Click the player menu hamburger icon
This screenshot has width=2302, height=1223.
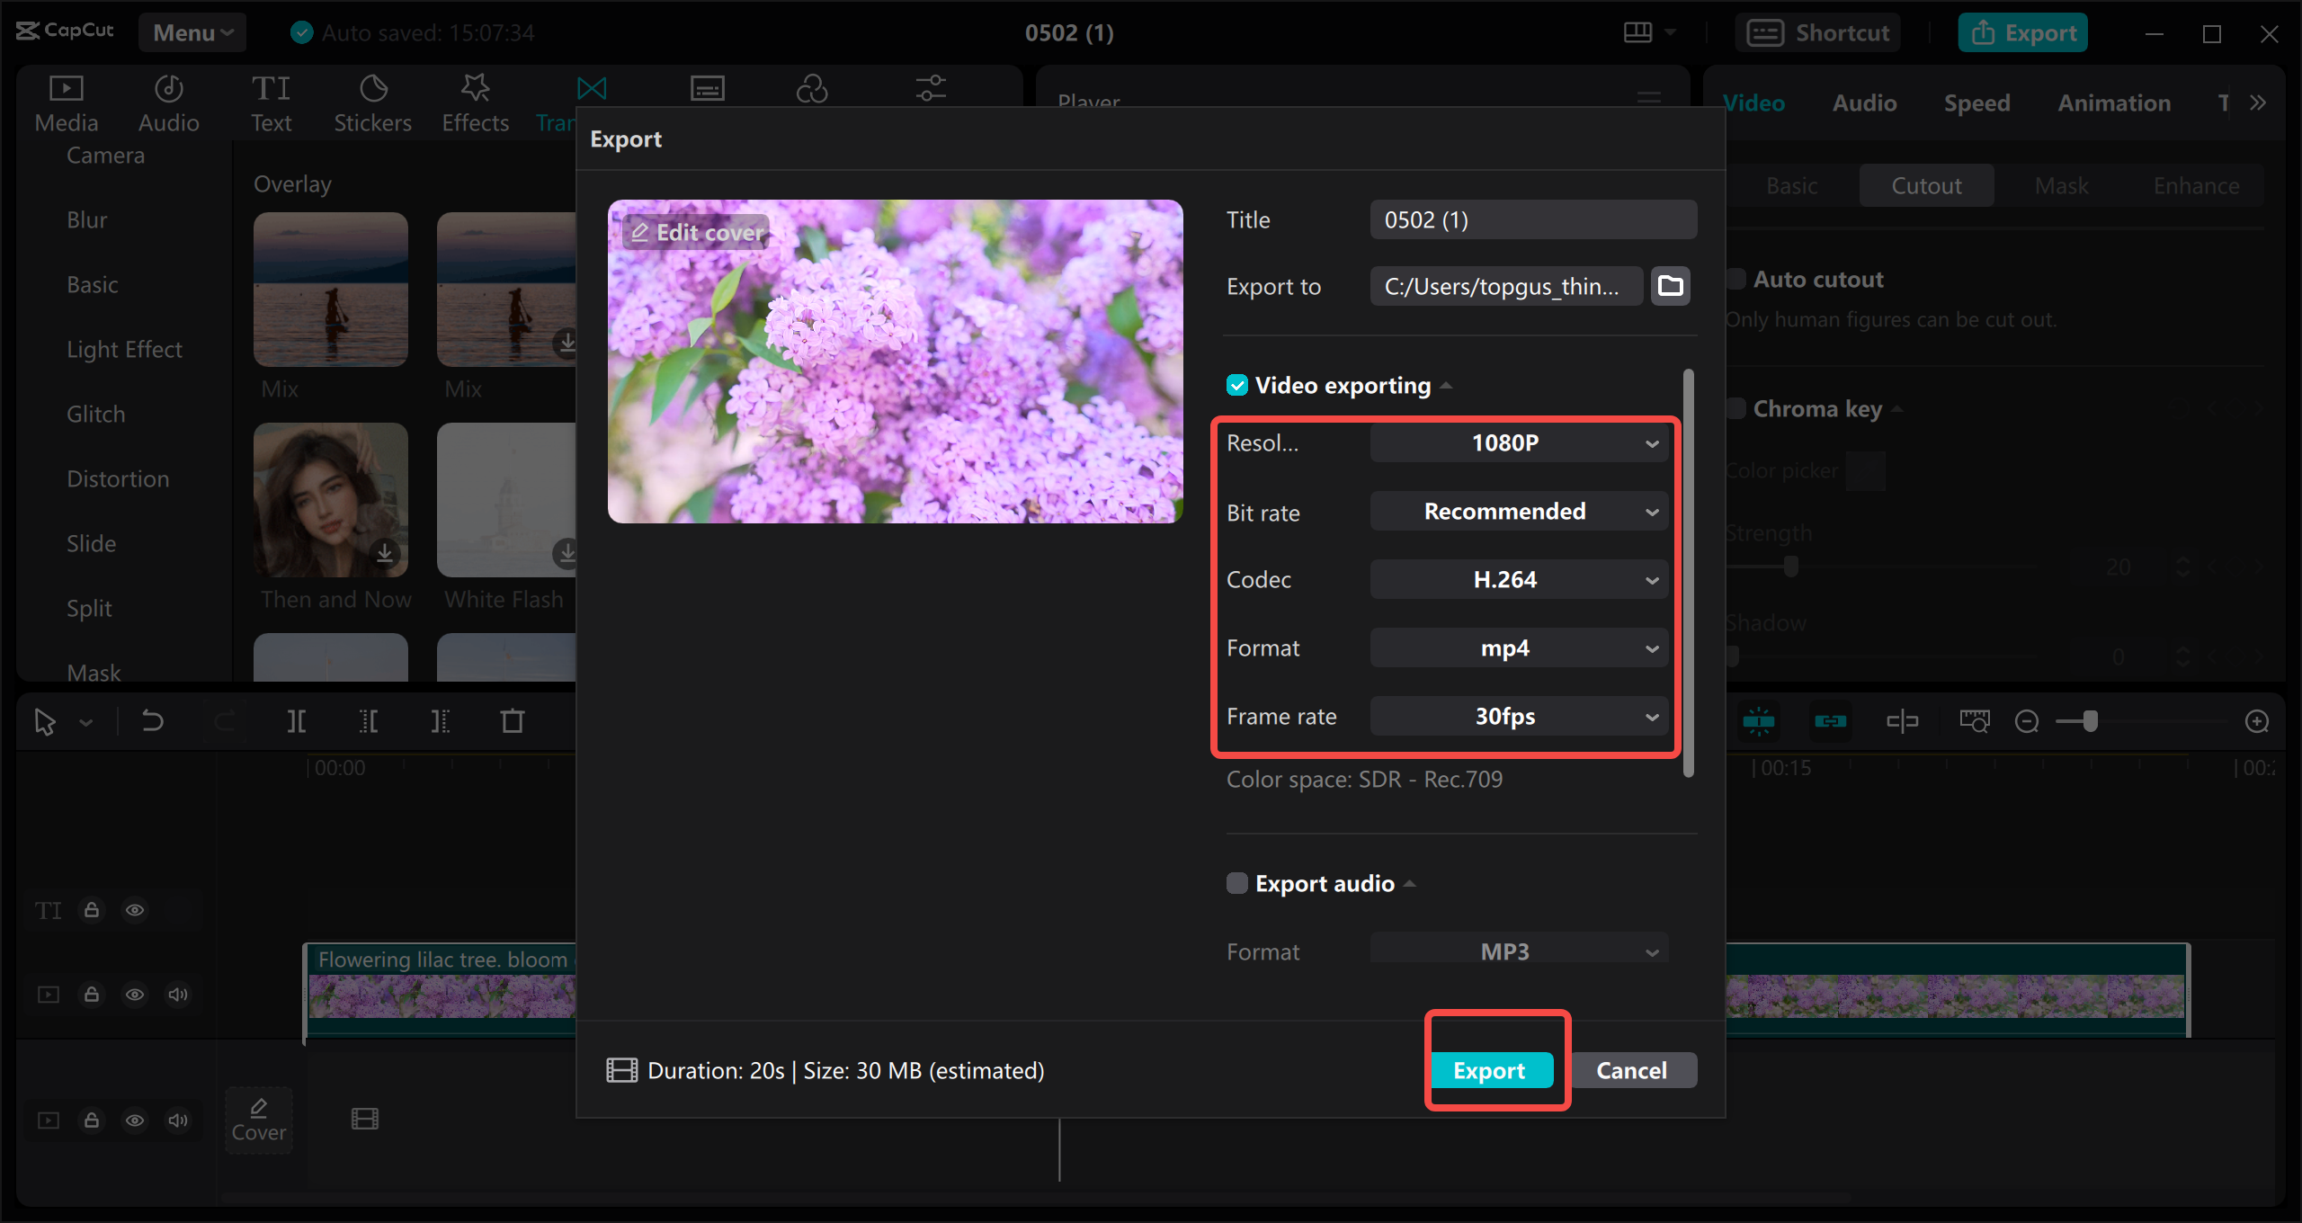pos(1649,97)
